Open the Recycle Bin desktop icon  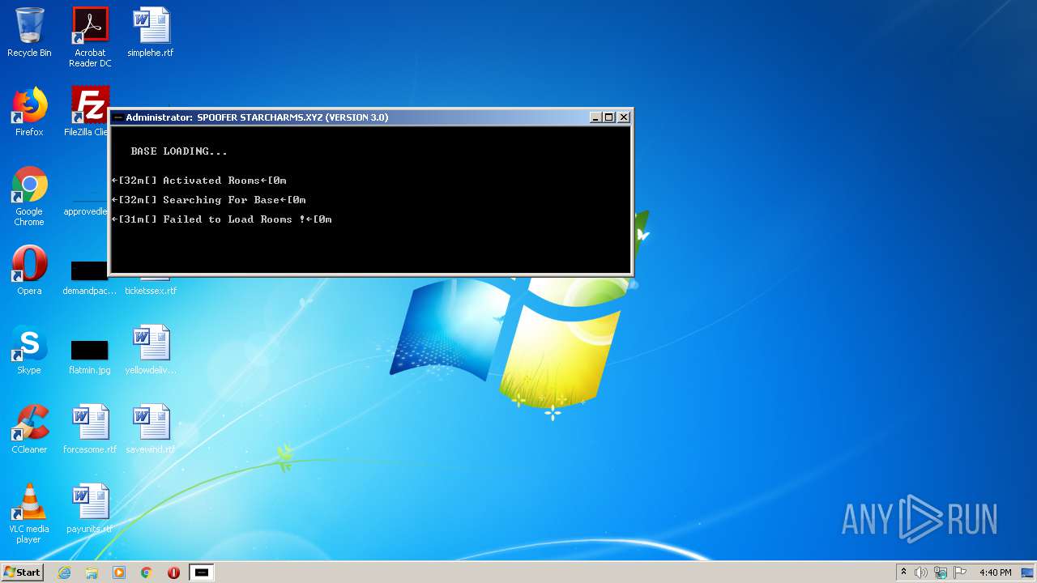29,32
